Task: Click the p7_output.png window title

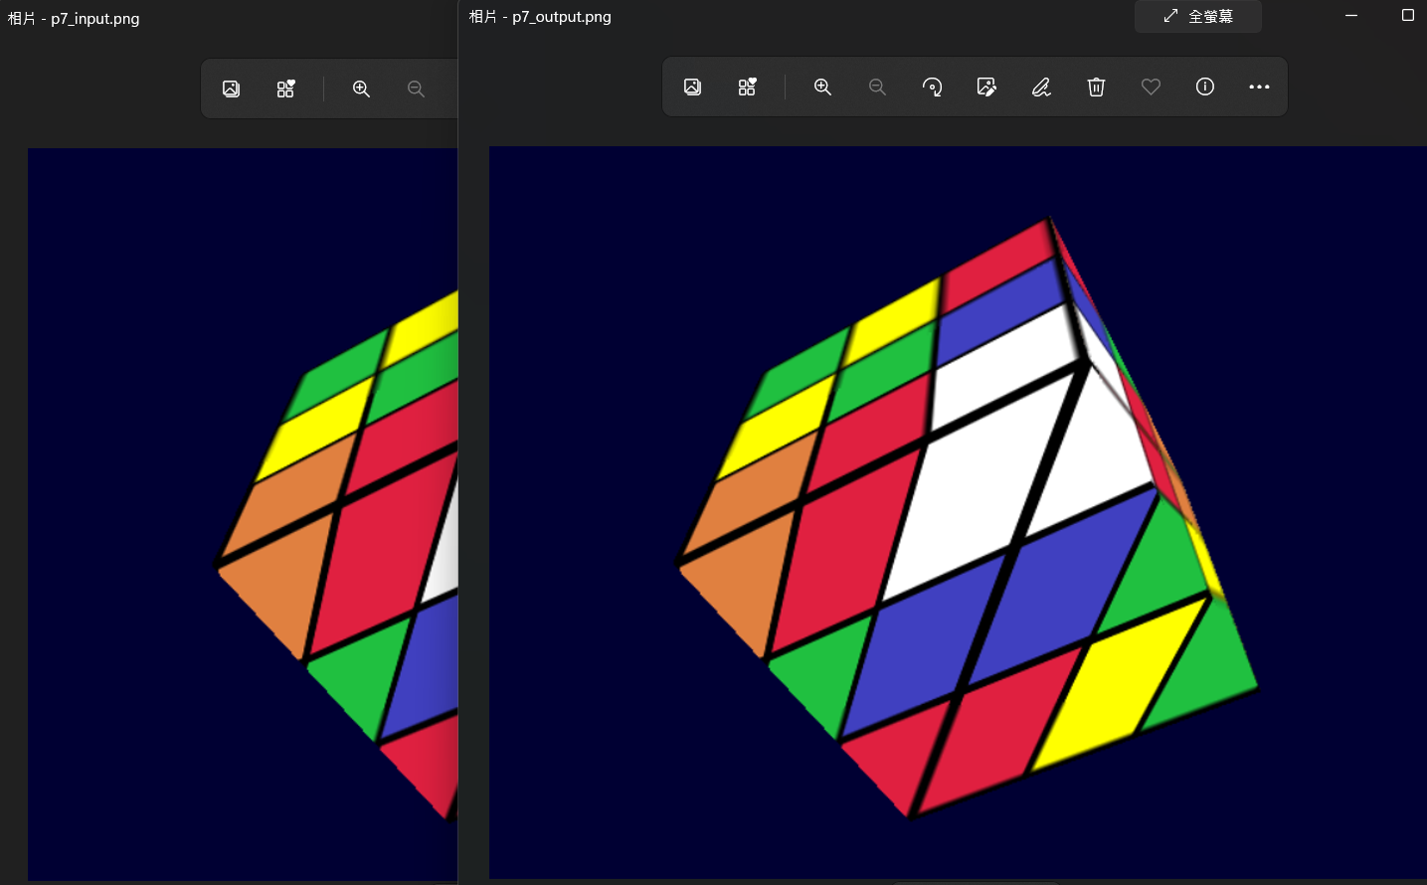Action: 540,16
